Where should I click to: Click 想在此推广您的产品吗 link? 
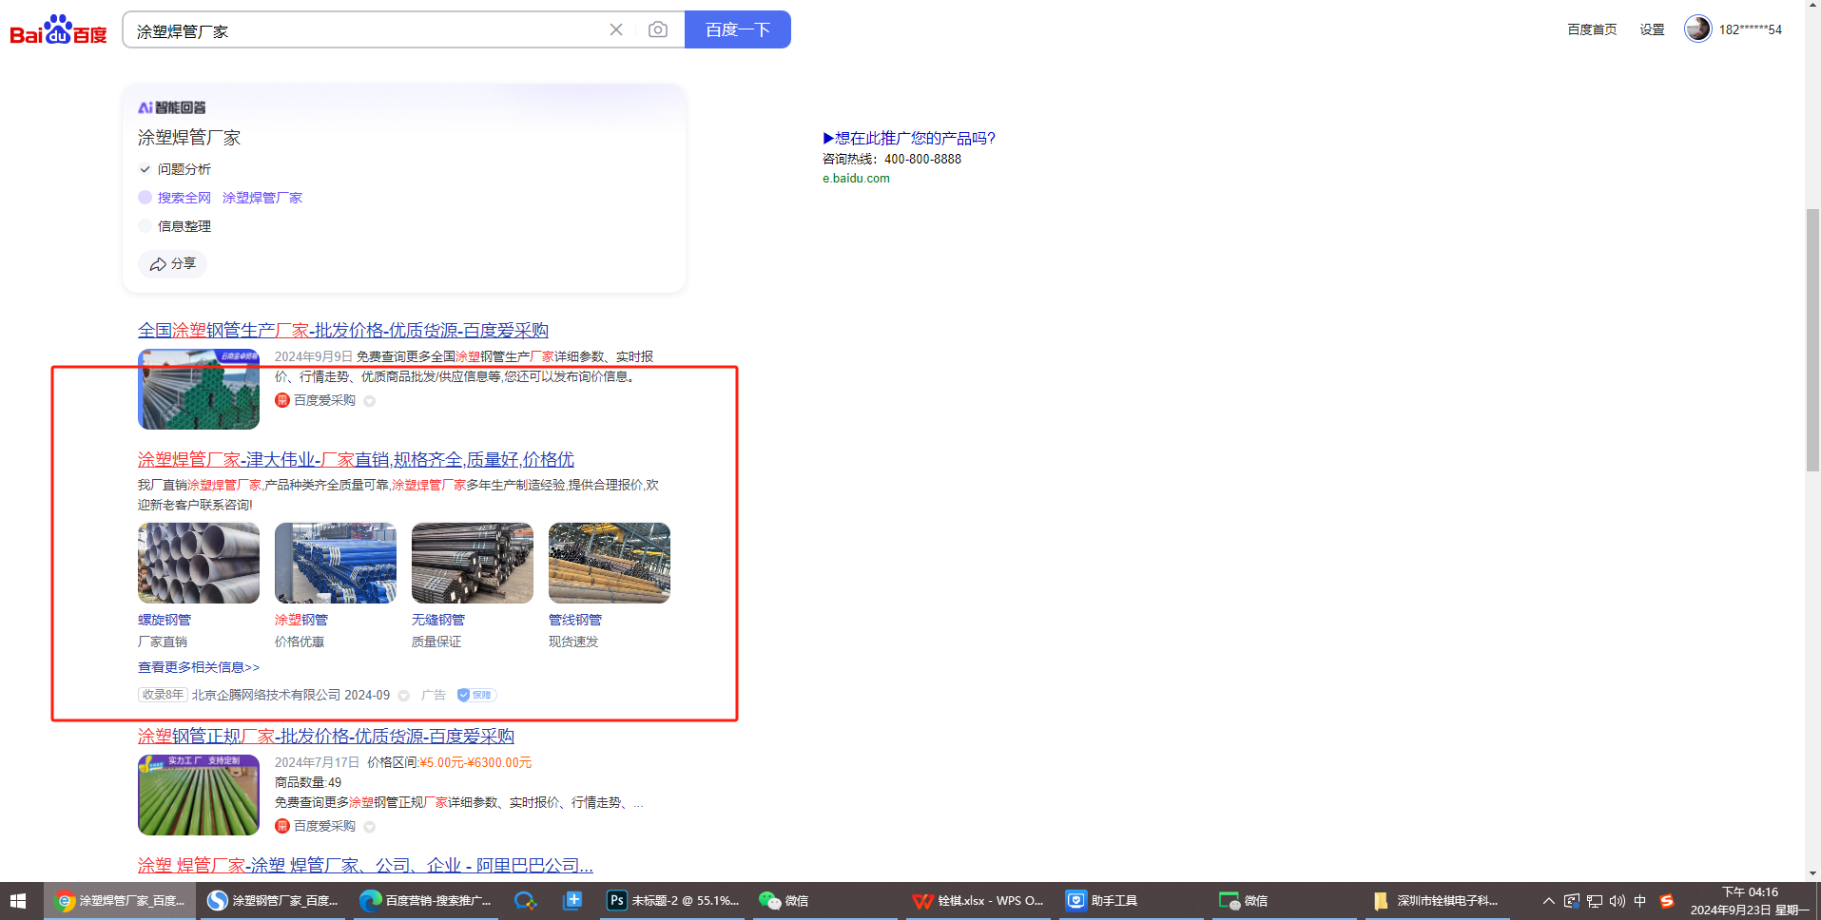point(909,138)
